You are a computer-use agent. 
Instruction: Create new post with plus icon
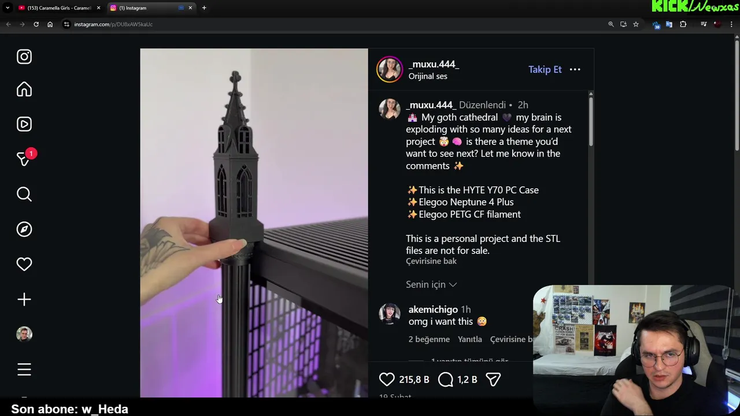click(24, 299)
